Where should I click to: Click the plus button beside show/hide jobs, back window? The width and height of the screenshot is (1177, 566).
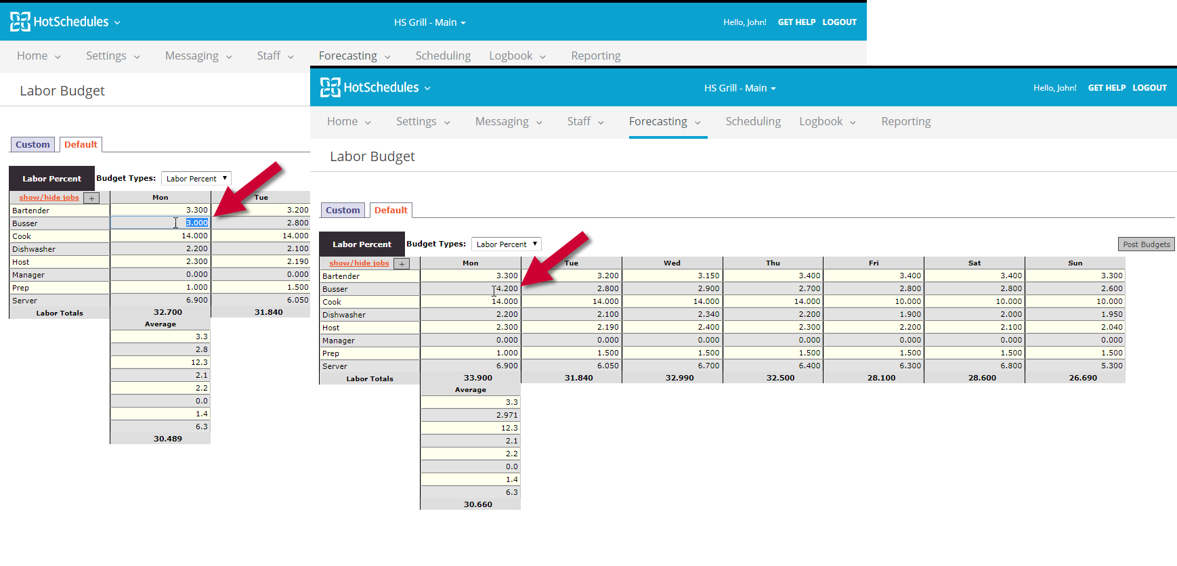(91, 198)
